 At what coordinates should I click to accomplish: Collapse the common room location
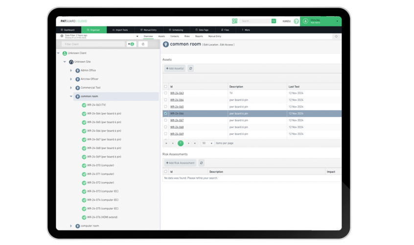(x=71, y=97)
